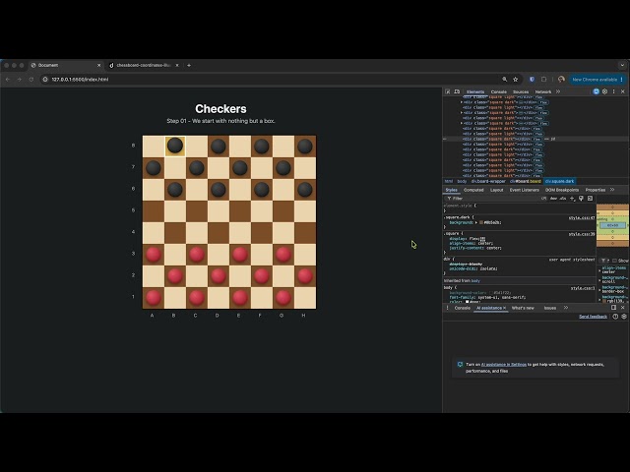Viewport: 630px width, 472px height.
Task: Close the chessboard-coordinates tab
Action: [177, 65]
